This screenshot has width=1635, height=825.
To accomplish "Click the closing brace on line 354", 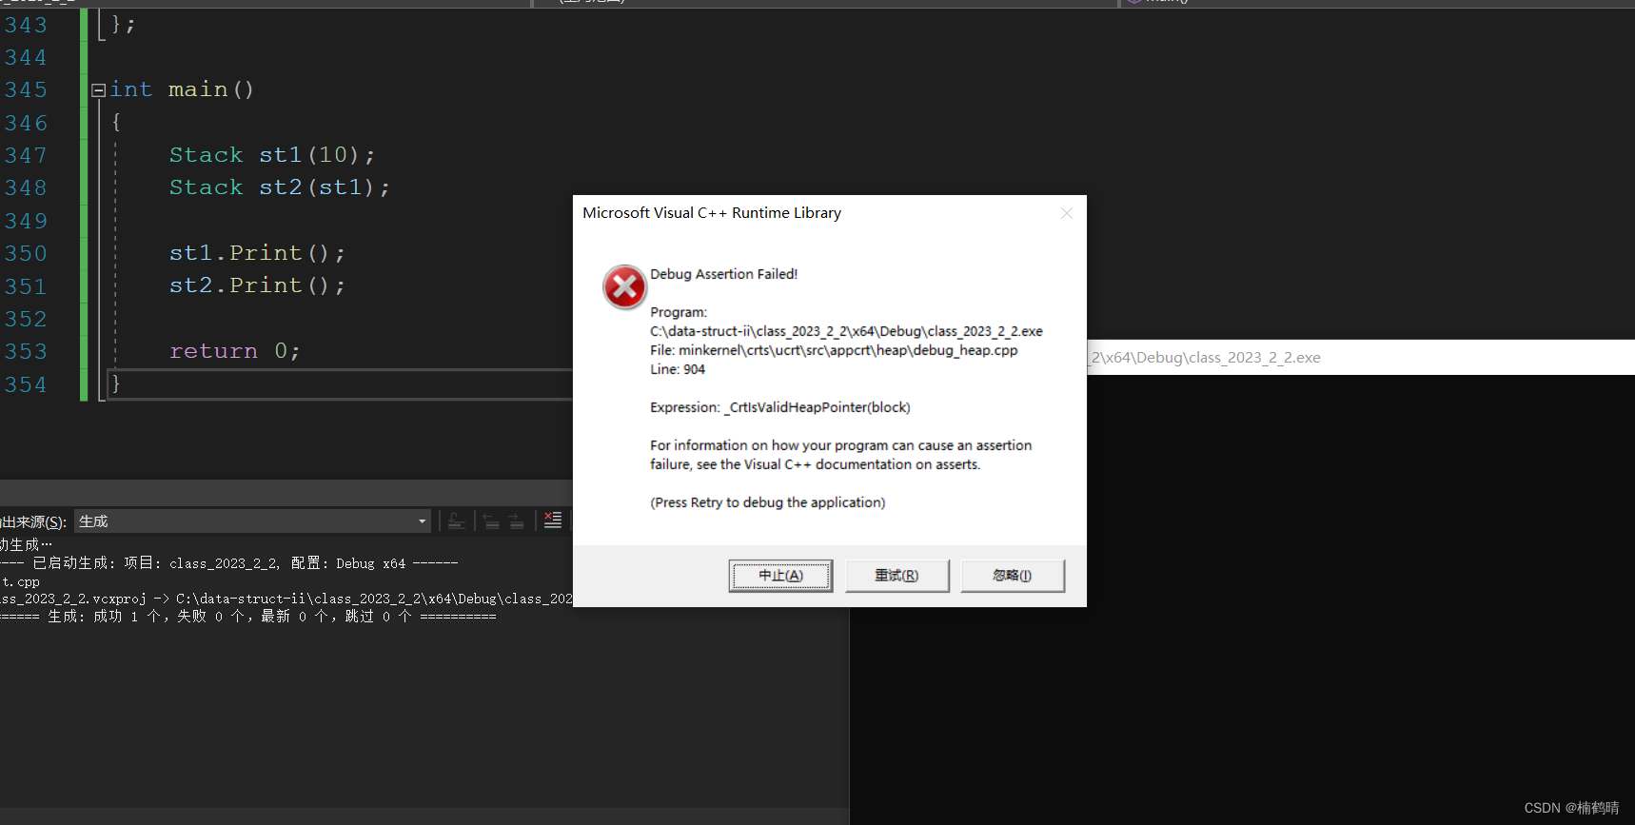I will 116,384.
